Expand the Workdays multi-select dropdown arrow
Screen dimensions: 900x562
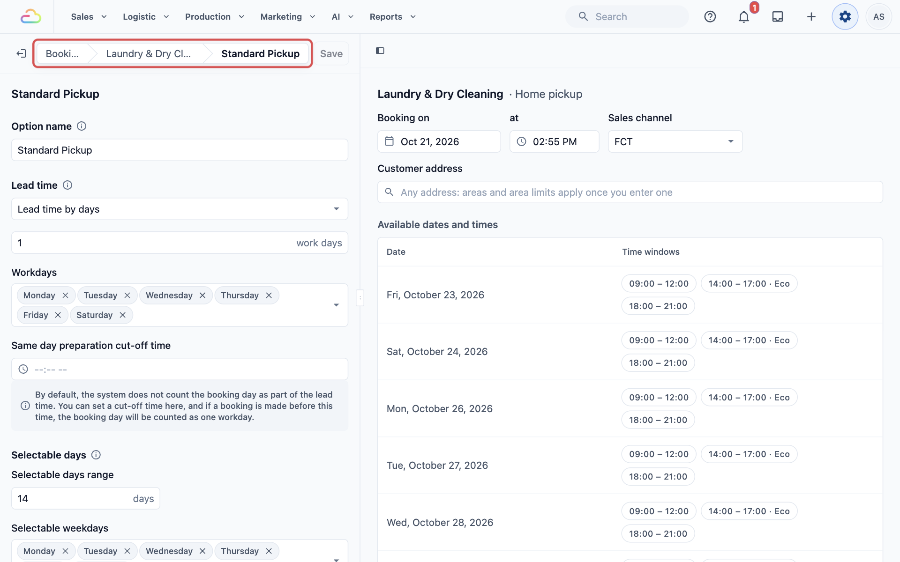tap(336, 305)
